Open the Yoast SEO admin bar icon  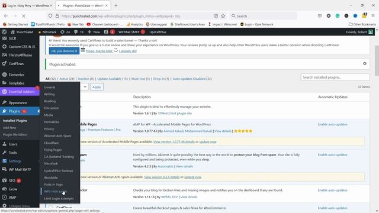point(109,32)
